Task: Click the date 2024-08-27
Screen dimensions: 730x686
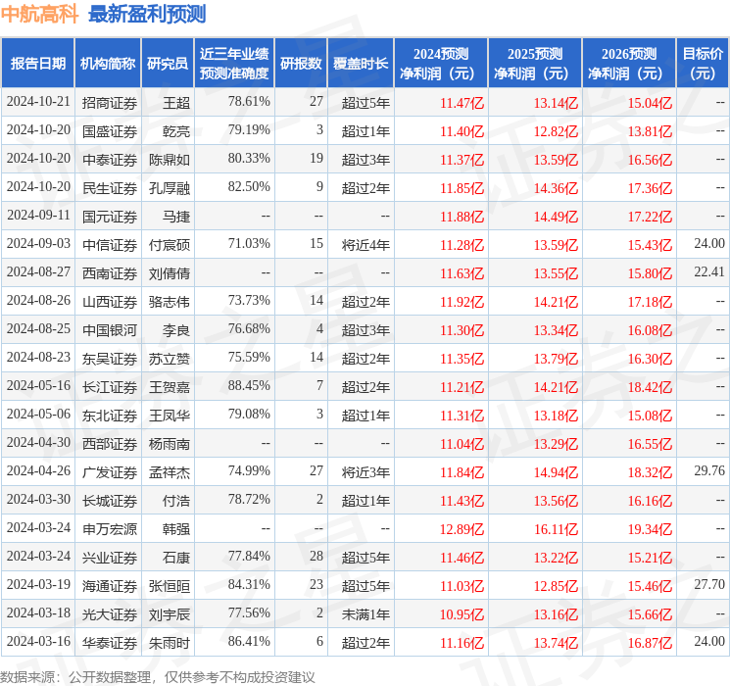Action: [38, 271]
